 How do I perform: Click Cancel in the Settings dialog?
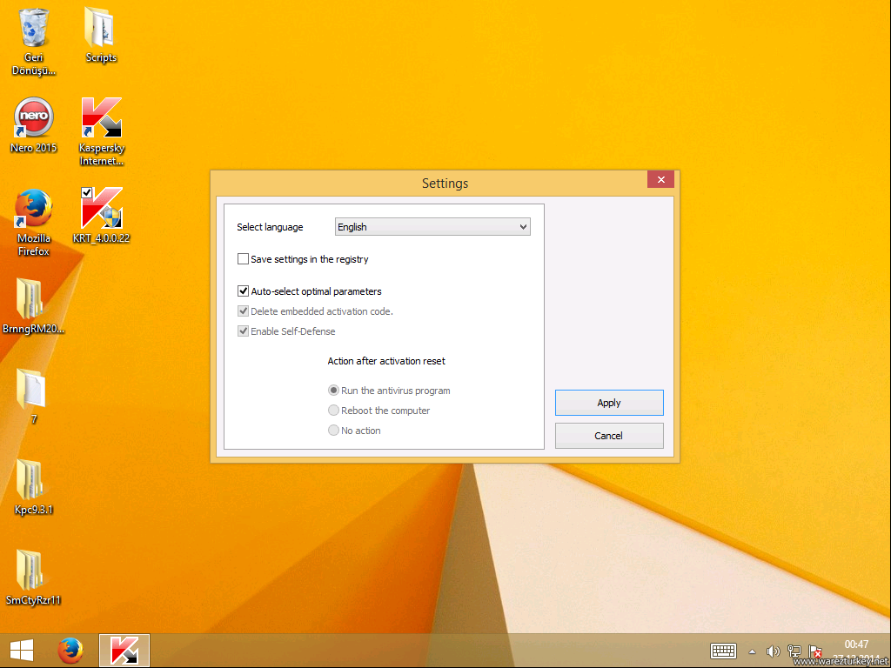[609, 436]
